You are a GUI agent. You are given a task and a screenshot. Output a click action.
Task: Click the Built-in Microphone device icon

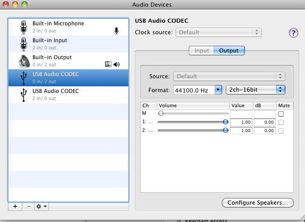pyautogui.click(x=24, y=27)
